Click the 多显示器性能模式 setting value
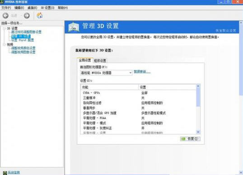This screenshot has width=243, height=175. [154, 113]
